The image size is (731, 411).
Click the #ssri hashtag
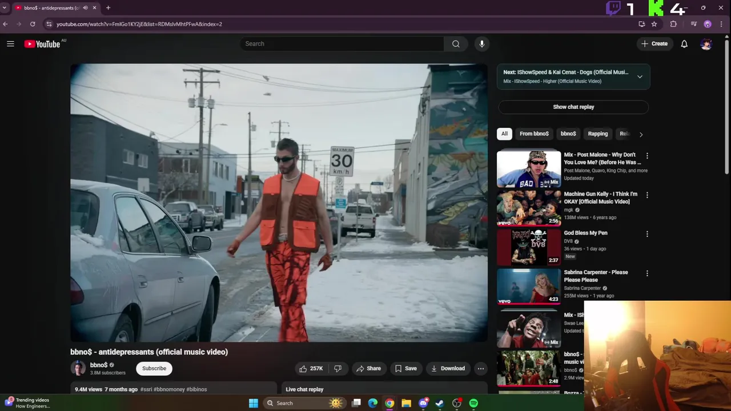(147, 389)
